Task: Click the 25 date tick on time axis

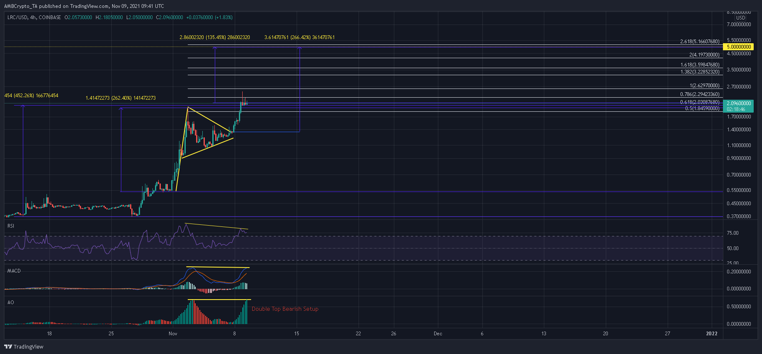Action: pyautogui.click(x=111, y=334)
